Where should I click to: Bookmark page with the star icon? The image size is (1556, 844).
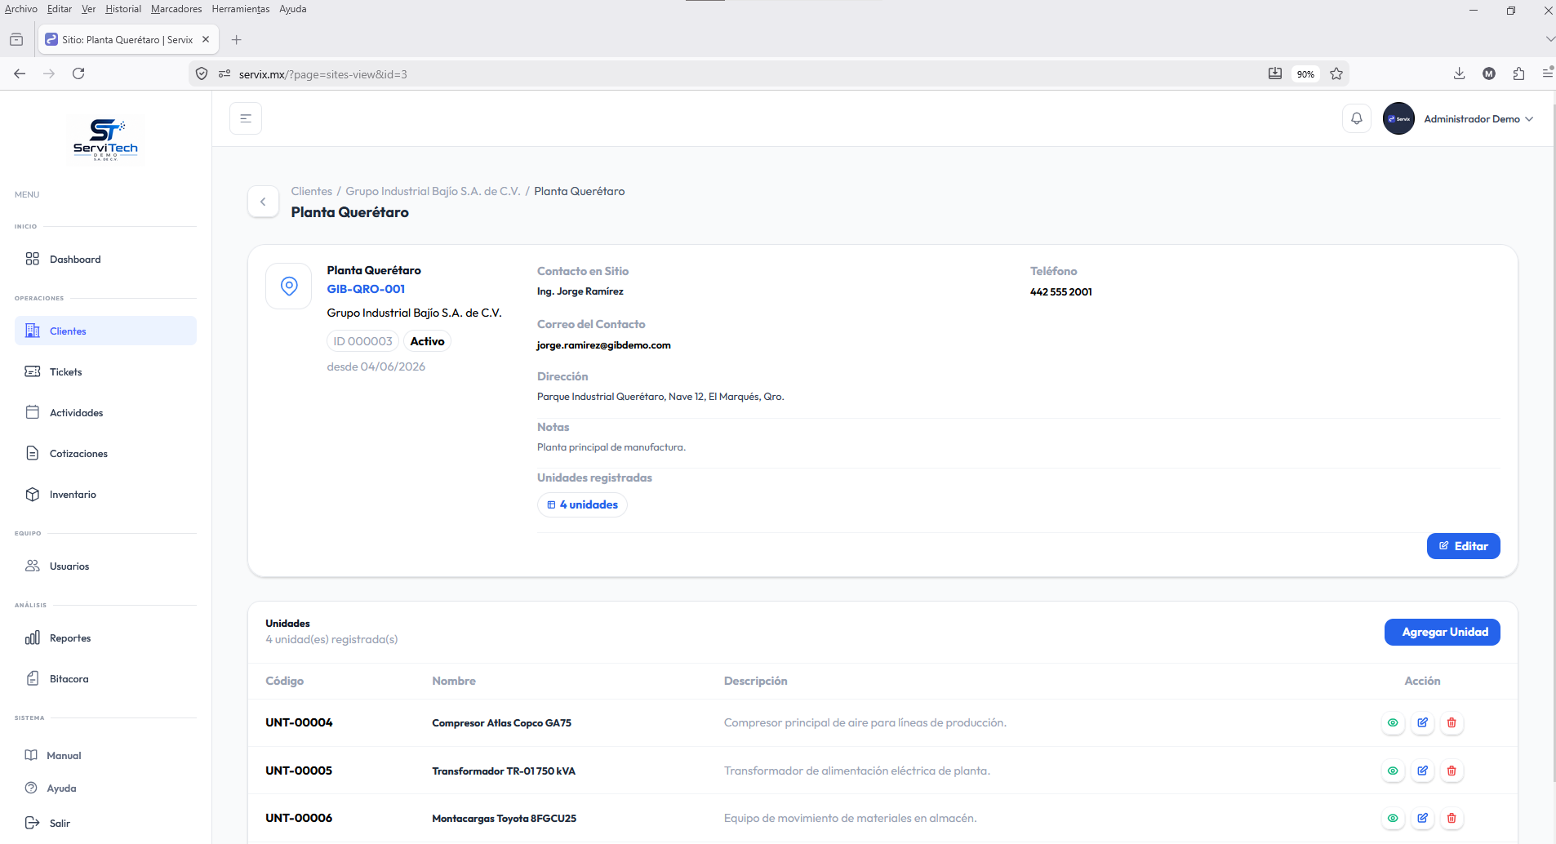click(1336, 73)
